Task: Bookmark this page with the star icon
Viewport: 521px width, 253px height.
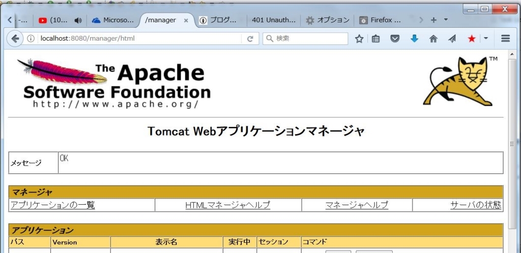Action: (359, 39)
